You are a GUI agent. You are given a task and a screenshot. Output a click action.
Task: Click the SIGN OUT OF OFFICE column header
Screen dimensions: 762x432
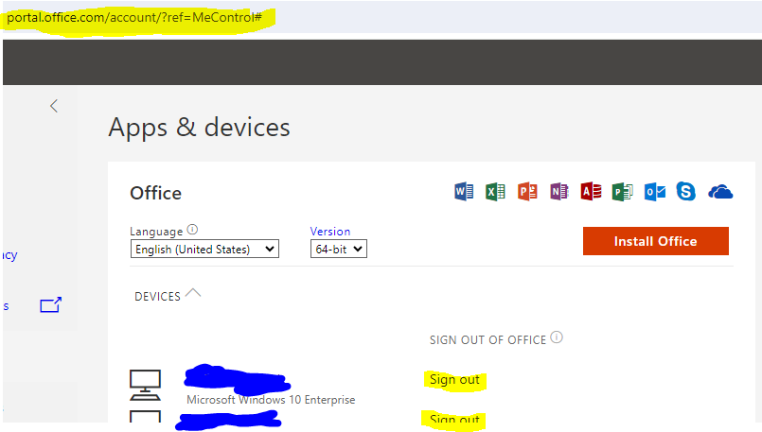pyautogui.click(x=487, y=339)
